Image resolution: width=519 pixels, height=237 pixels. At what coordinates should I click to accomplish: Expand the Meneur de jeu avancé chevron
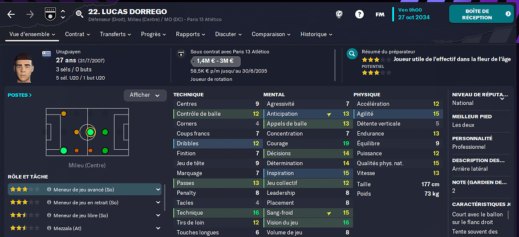[x=158, y=190]
